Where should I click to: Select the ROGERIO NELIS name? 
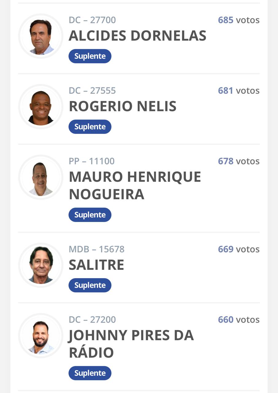click(122, 107)
